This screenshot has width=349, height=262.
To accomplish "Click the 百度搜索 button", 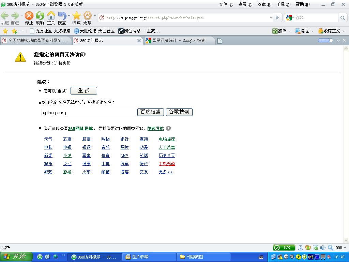I will [150, 112].
